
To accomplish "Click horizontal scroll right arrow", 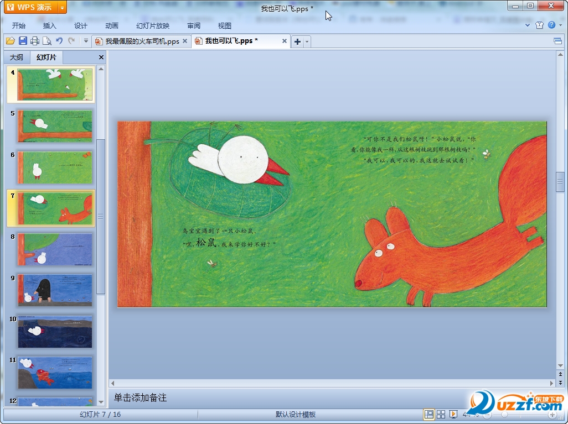I will (552, 383).
